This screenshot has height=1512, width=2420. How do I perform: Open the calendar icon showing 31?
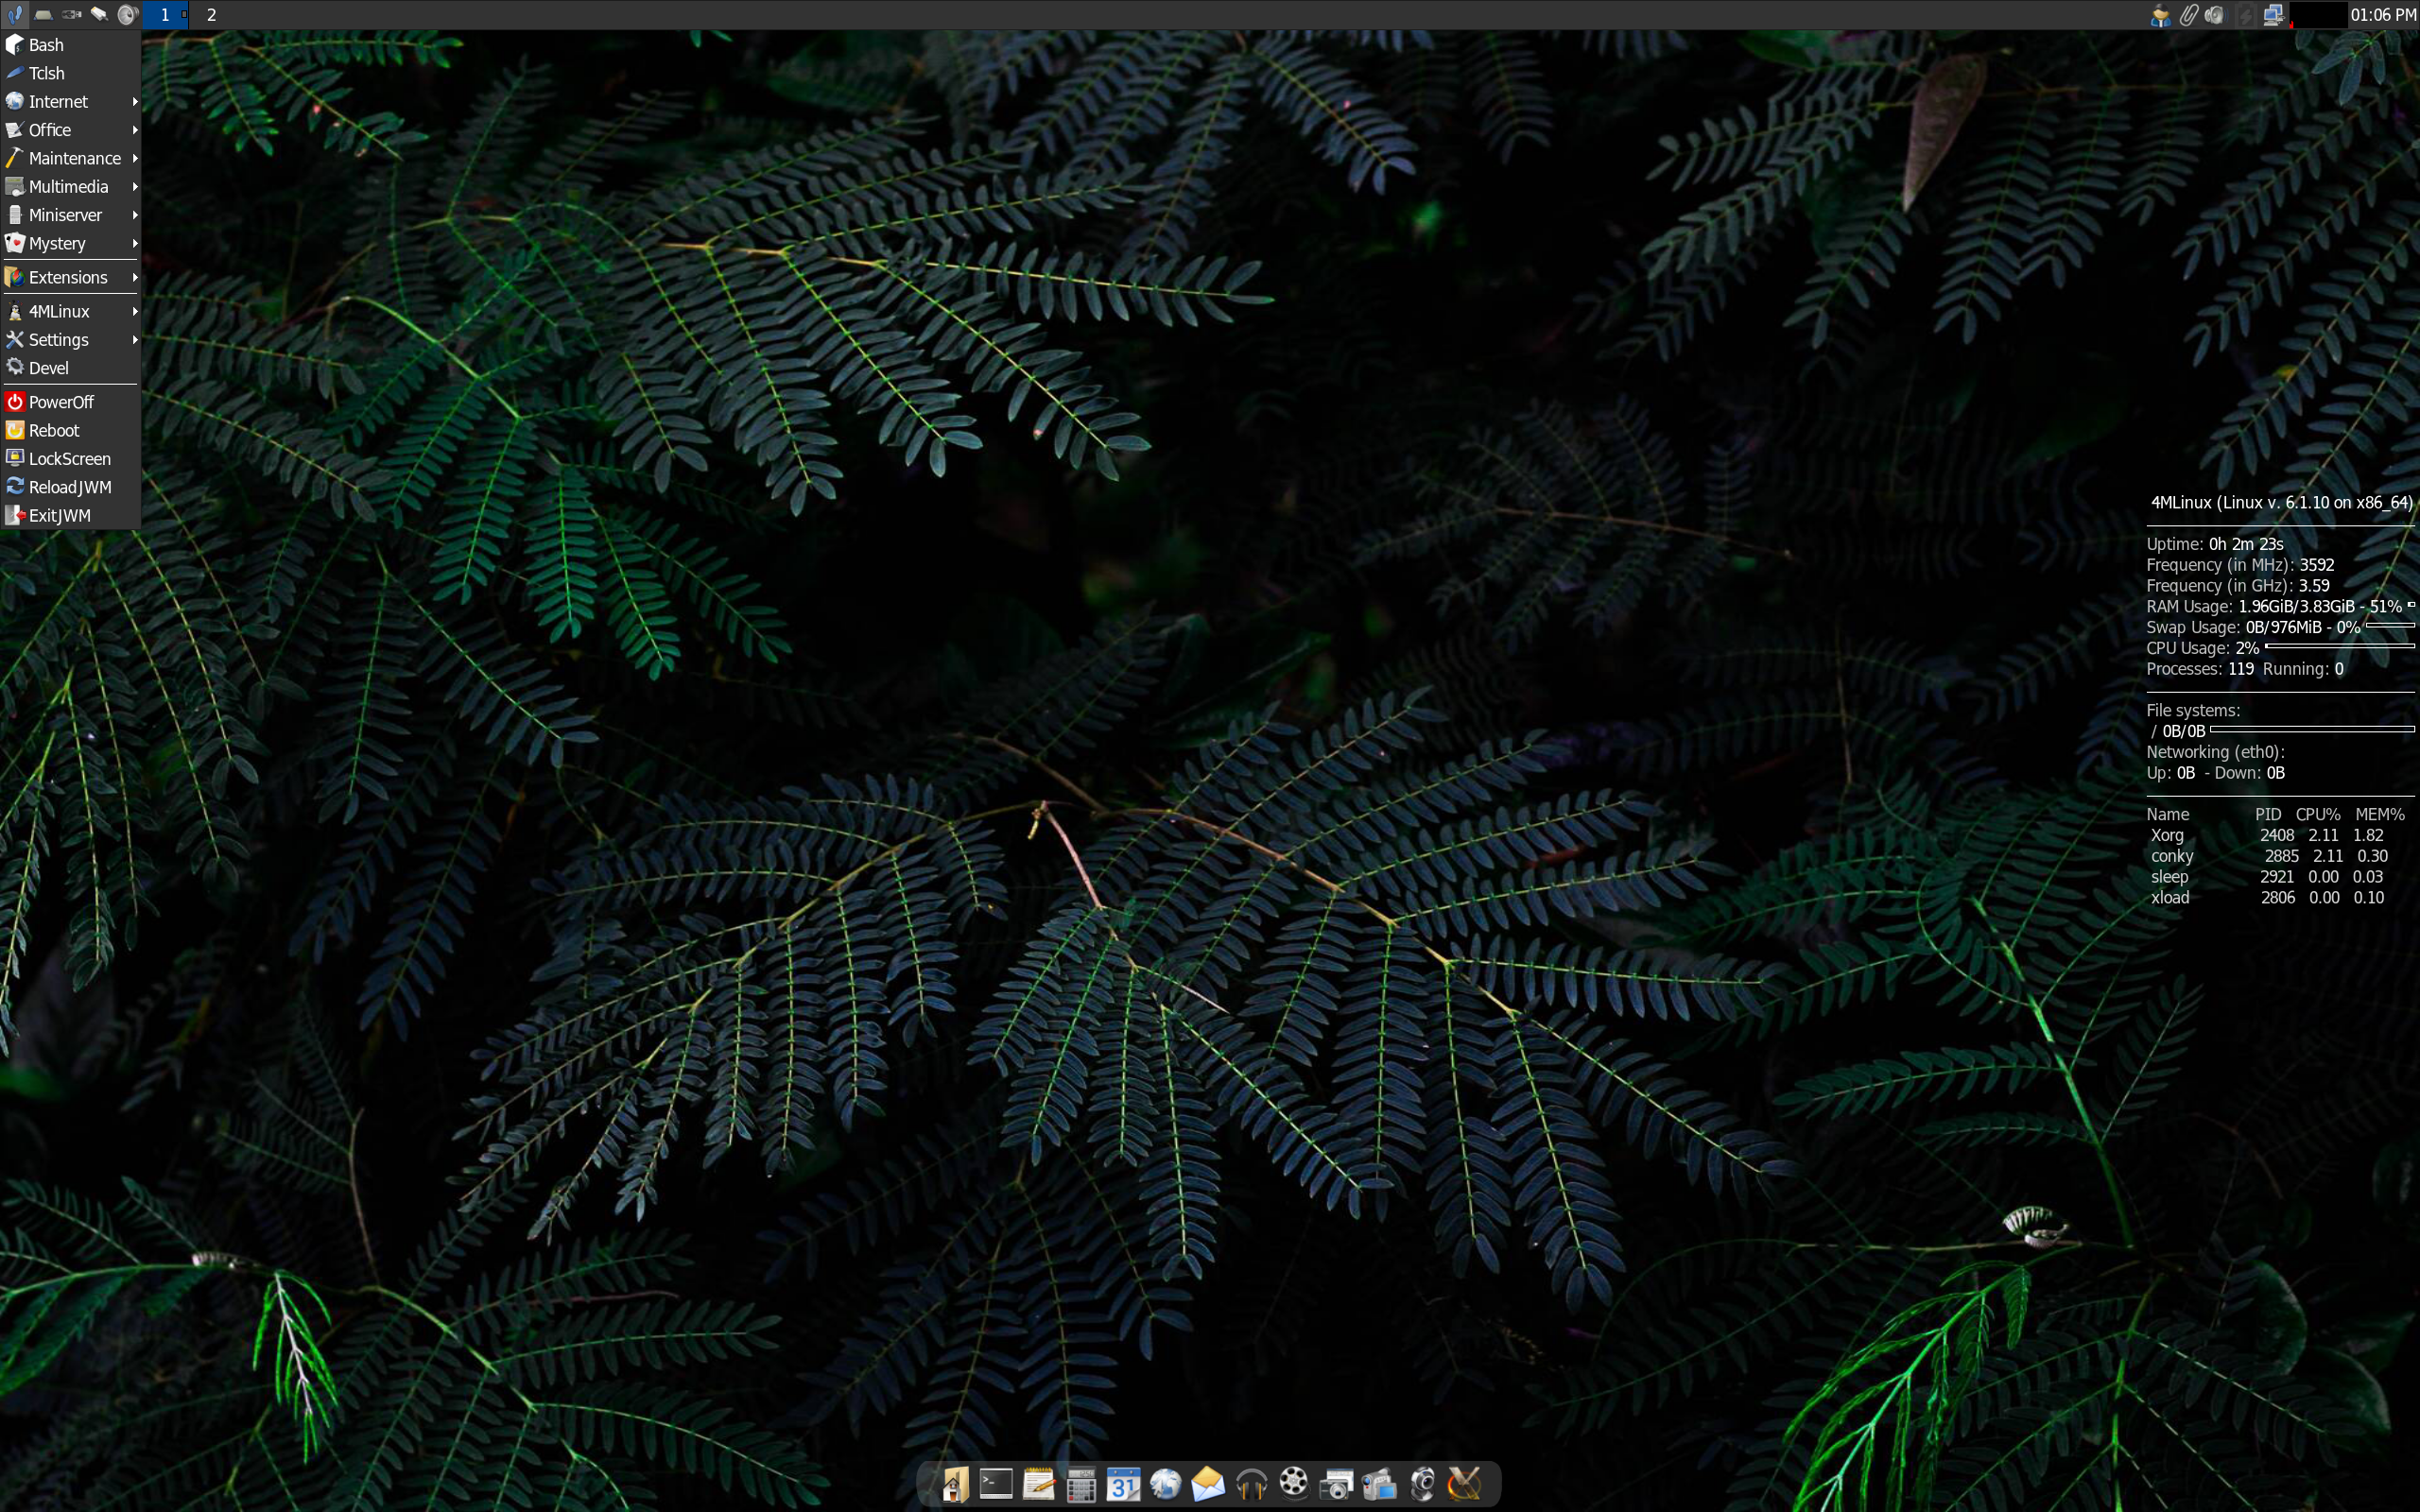coord(1123,1484)
